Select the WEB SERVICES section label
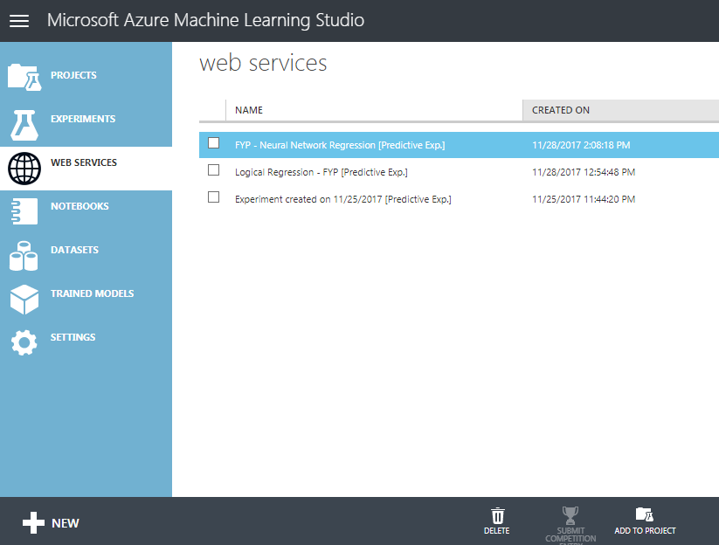The width and height of the screenshot is (719, 545). pos(84,162)
